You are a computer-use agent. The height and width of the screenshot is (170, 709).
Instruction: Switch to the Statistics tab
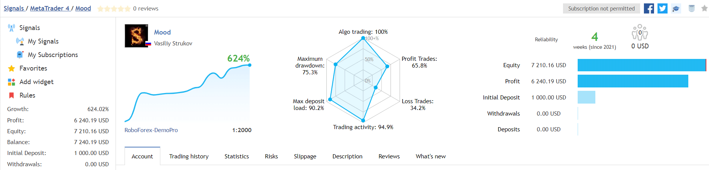pyautogui.click(x=237, y=156)
